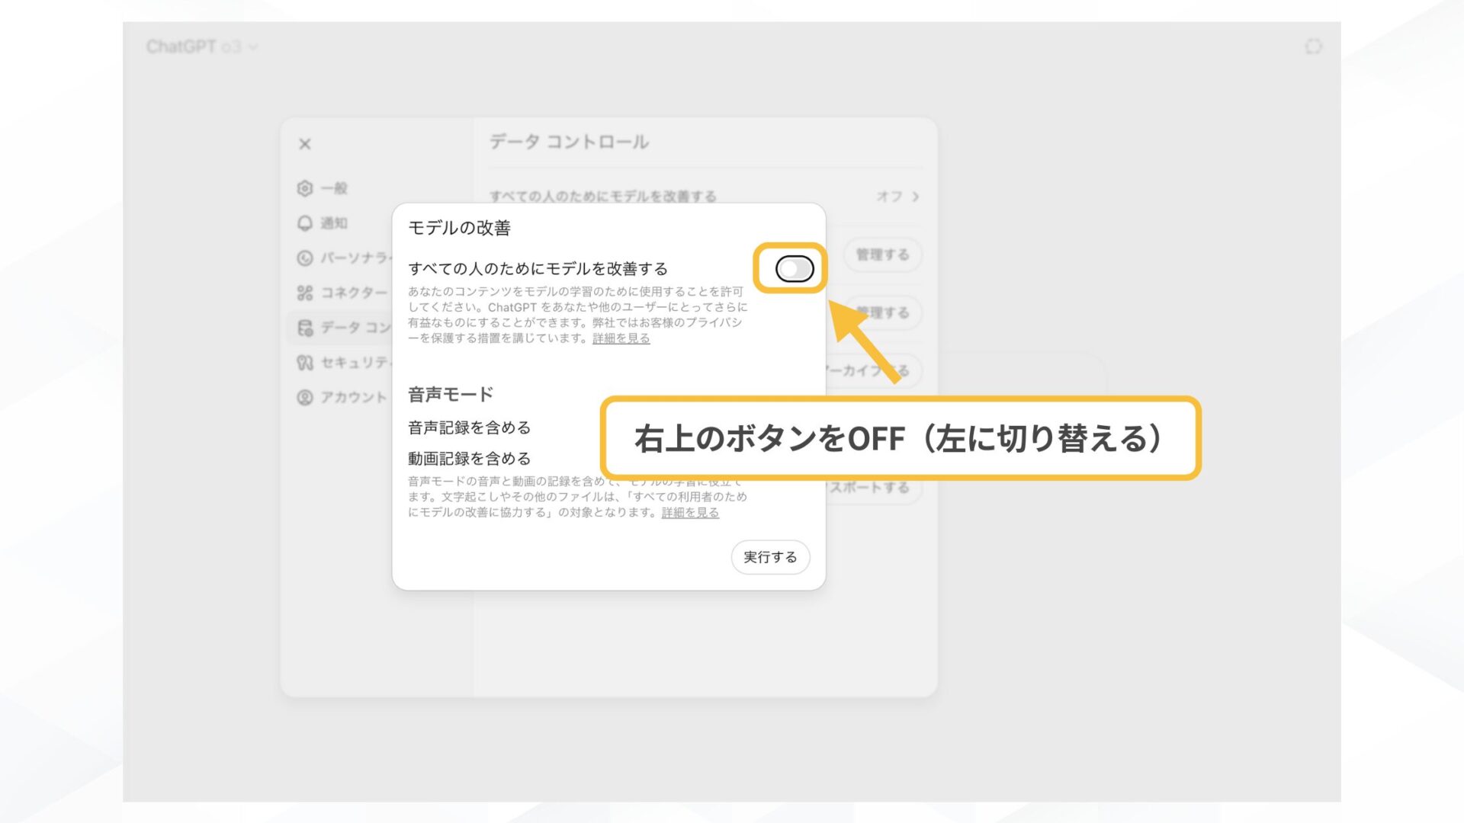This screenshot has height=823, width=1464.
Task: Close the settings dialog with the X
Action: pos(305,143)
